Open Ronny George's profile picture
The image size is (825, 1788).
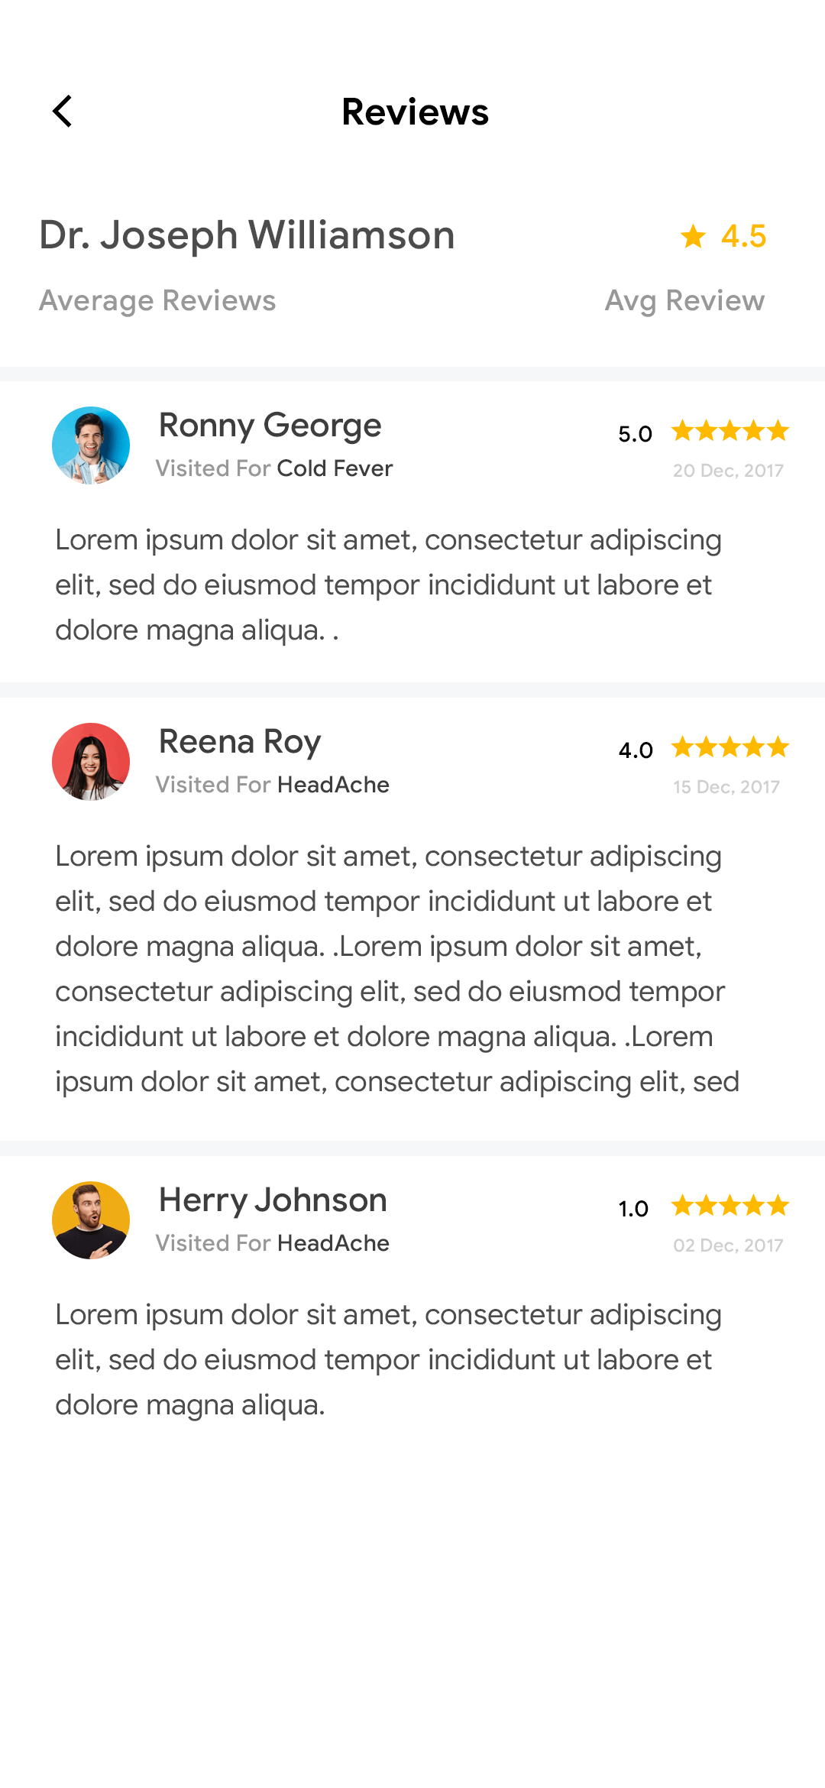[x=90, y=445]
